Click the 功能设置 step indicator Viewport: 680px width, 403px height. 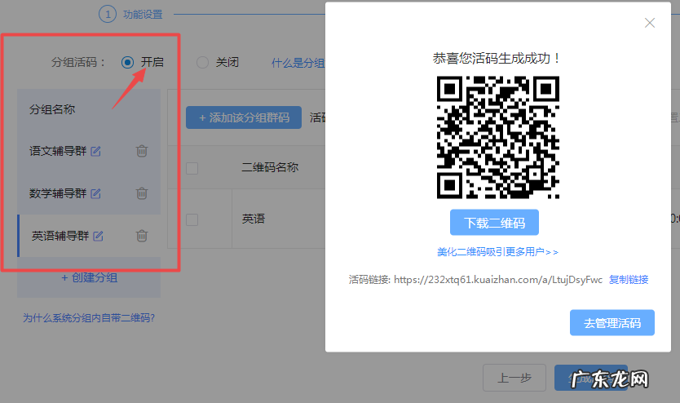pyautogui.click(x=130, y=15)
